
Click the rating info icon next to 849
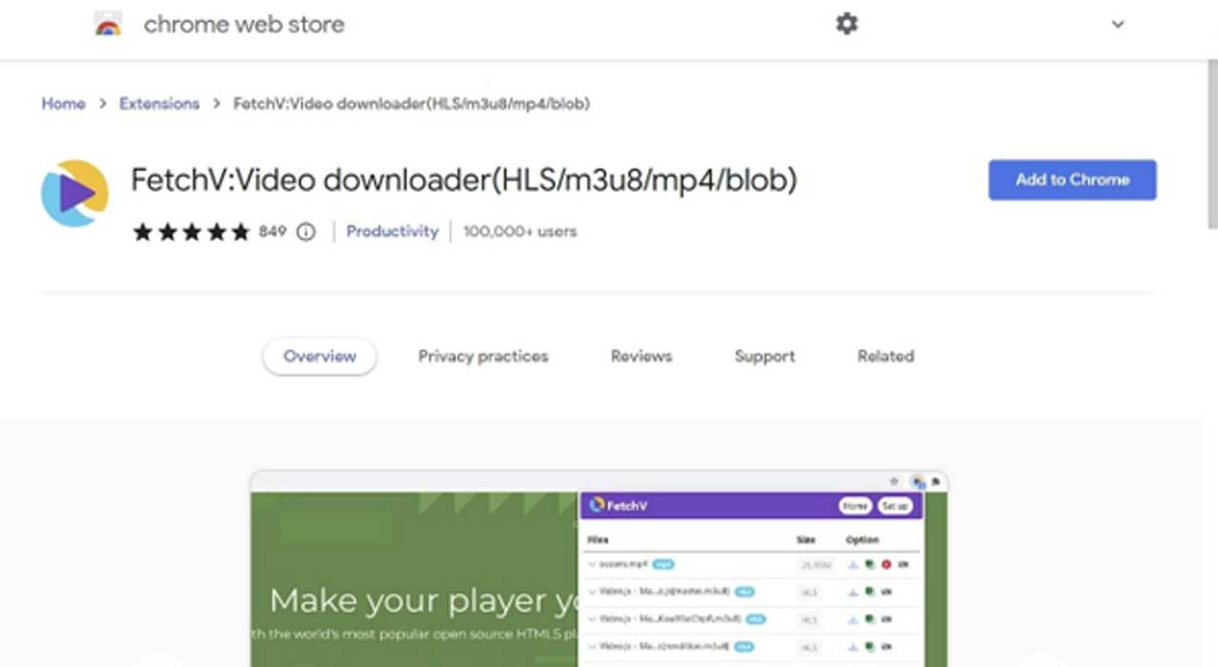(x=305, y=232)
